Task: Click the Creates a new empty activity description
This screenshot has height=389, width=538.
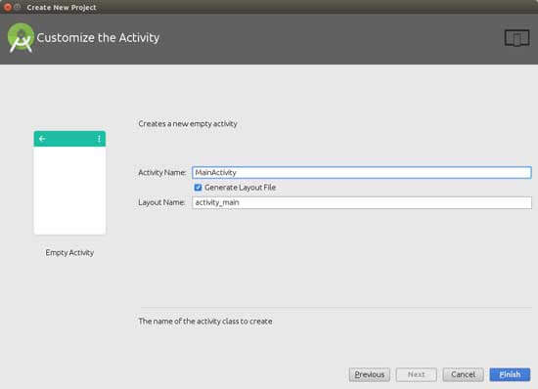Action: click(x=188, y=124)
